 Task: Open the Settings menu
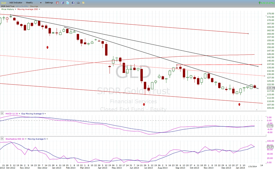pos(49,3)
